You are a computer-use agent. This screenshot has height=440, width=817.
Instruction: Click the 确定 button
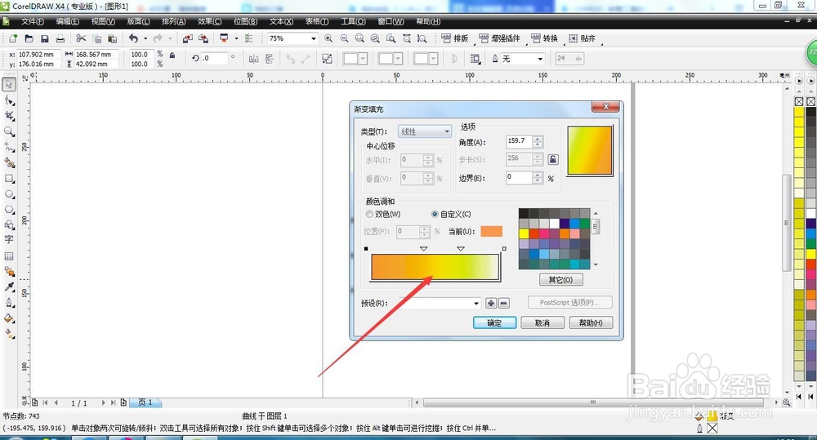click(494, 322)
